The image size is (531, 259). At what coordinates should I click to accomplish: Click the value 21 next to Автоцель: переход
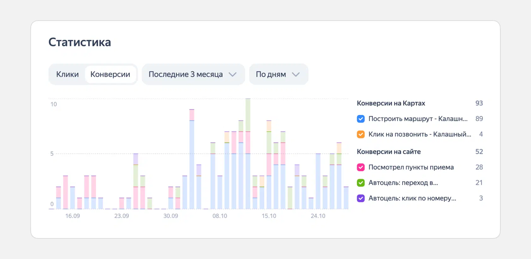[479, 183]
